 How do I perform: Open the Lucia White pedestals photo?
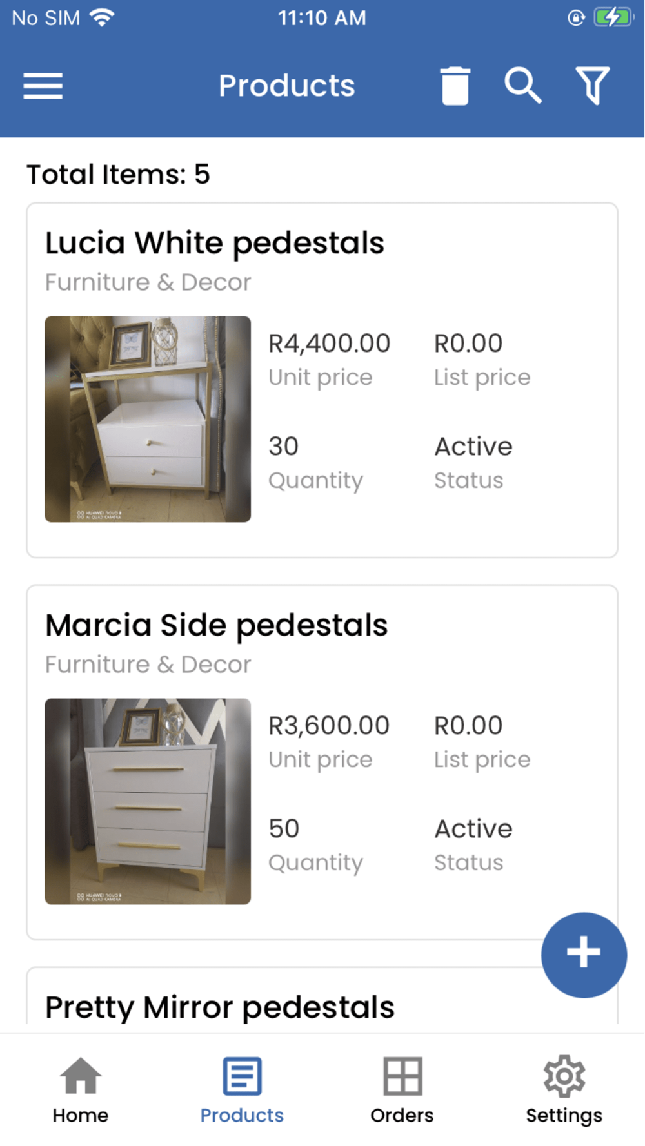[148, 419]
